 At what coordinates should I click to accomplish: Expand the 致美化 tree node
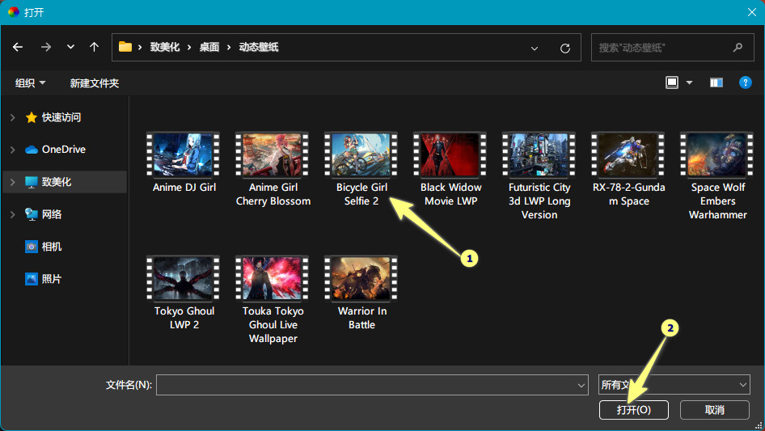pos(13,182)
